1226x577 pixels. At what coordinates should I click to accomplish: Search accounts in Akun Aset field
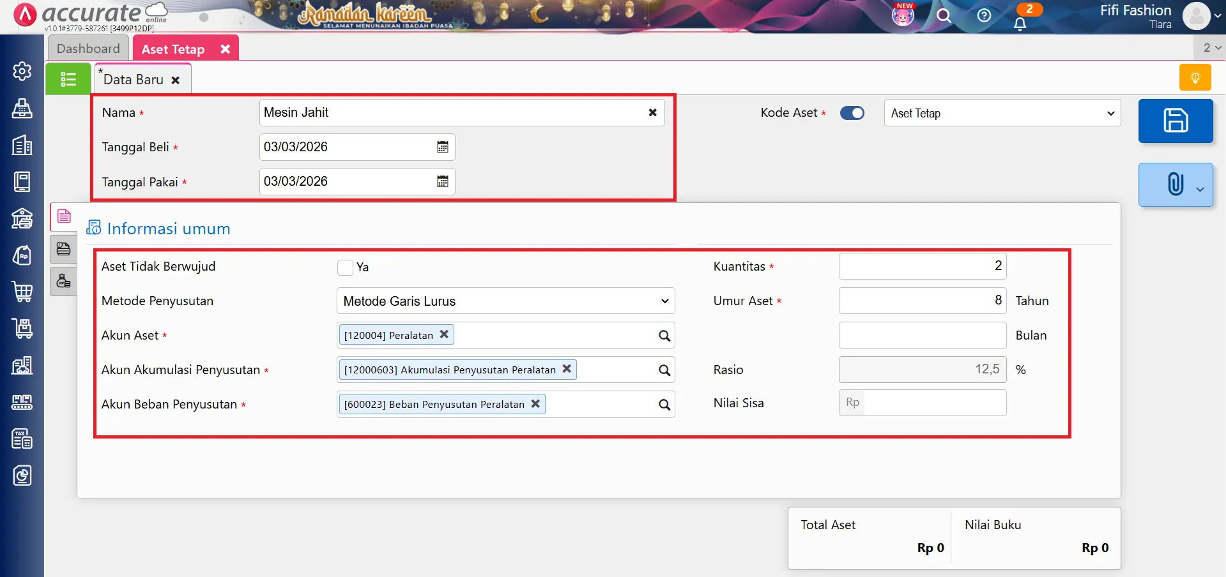pyautogui.click(x=664, y=336)
